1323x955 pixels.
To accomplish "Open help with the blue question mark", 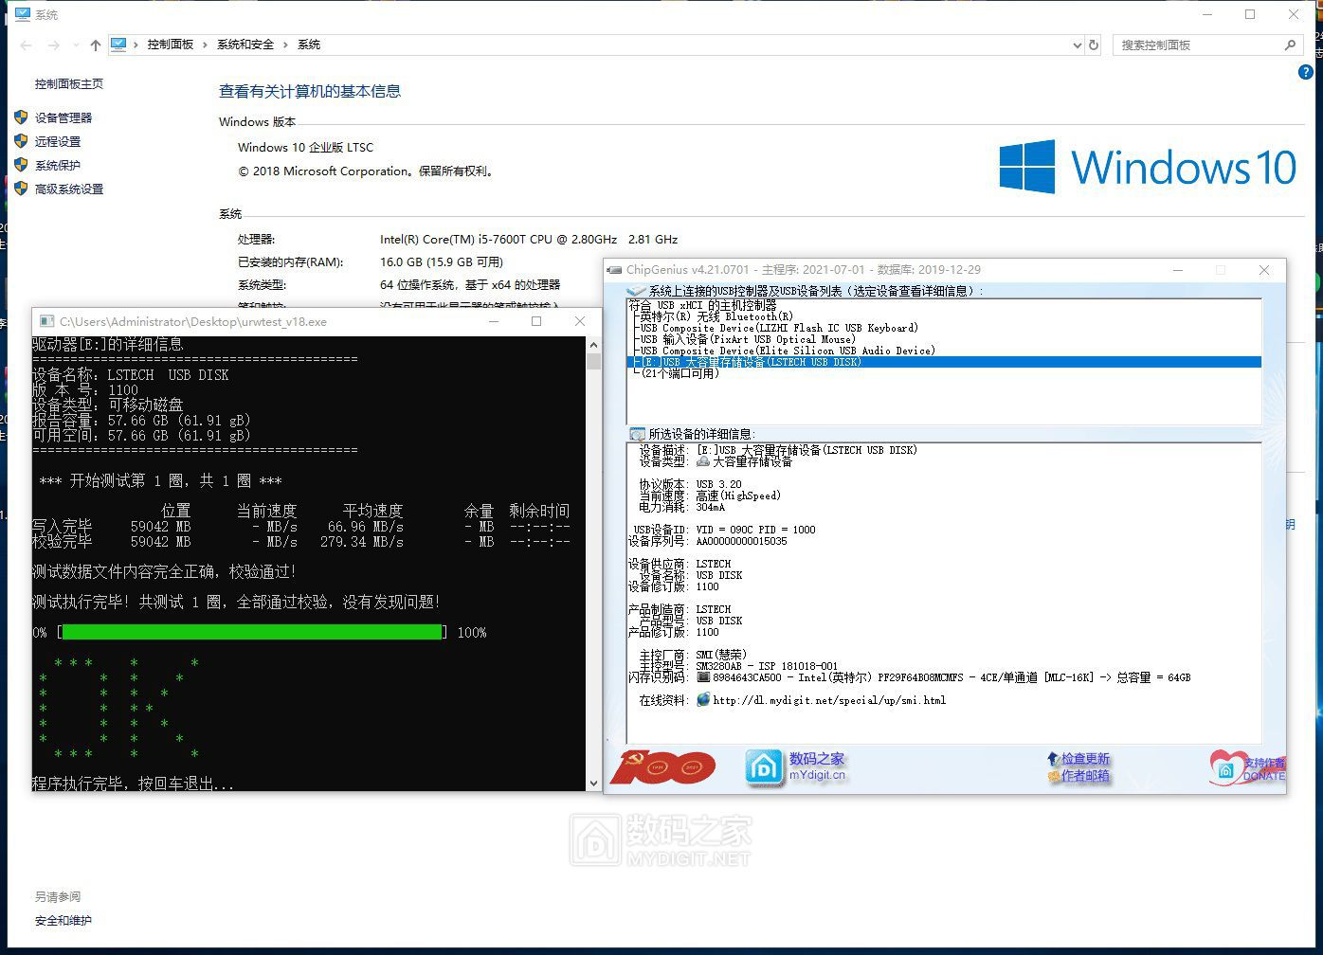I will click(1305, 73).
